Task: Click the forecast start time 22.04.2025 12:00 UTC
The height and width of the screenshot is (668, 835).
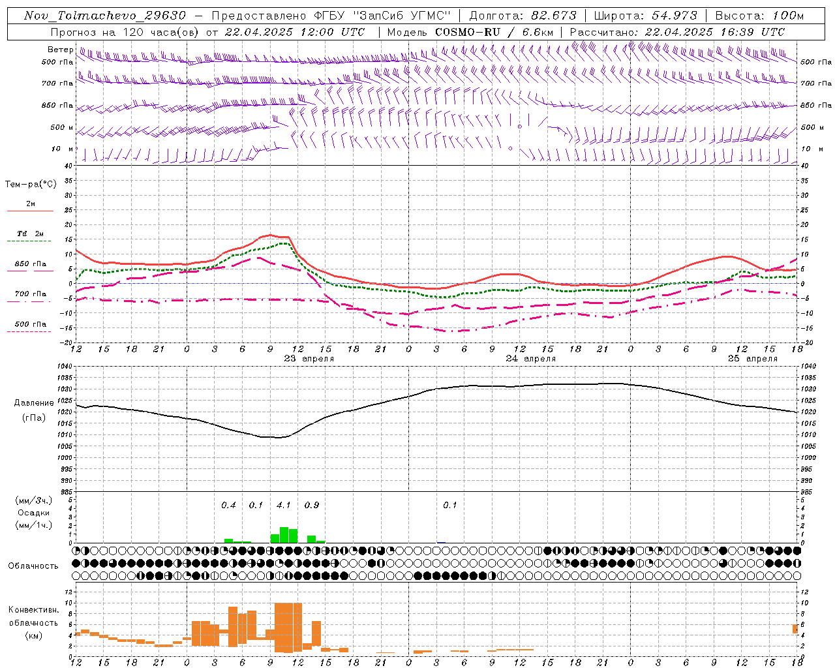Action: click(x=295, y=32)
